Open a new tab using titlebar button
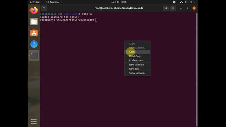This screenshot has height=127, width=226. (x=44, y=8)
